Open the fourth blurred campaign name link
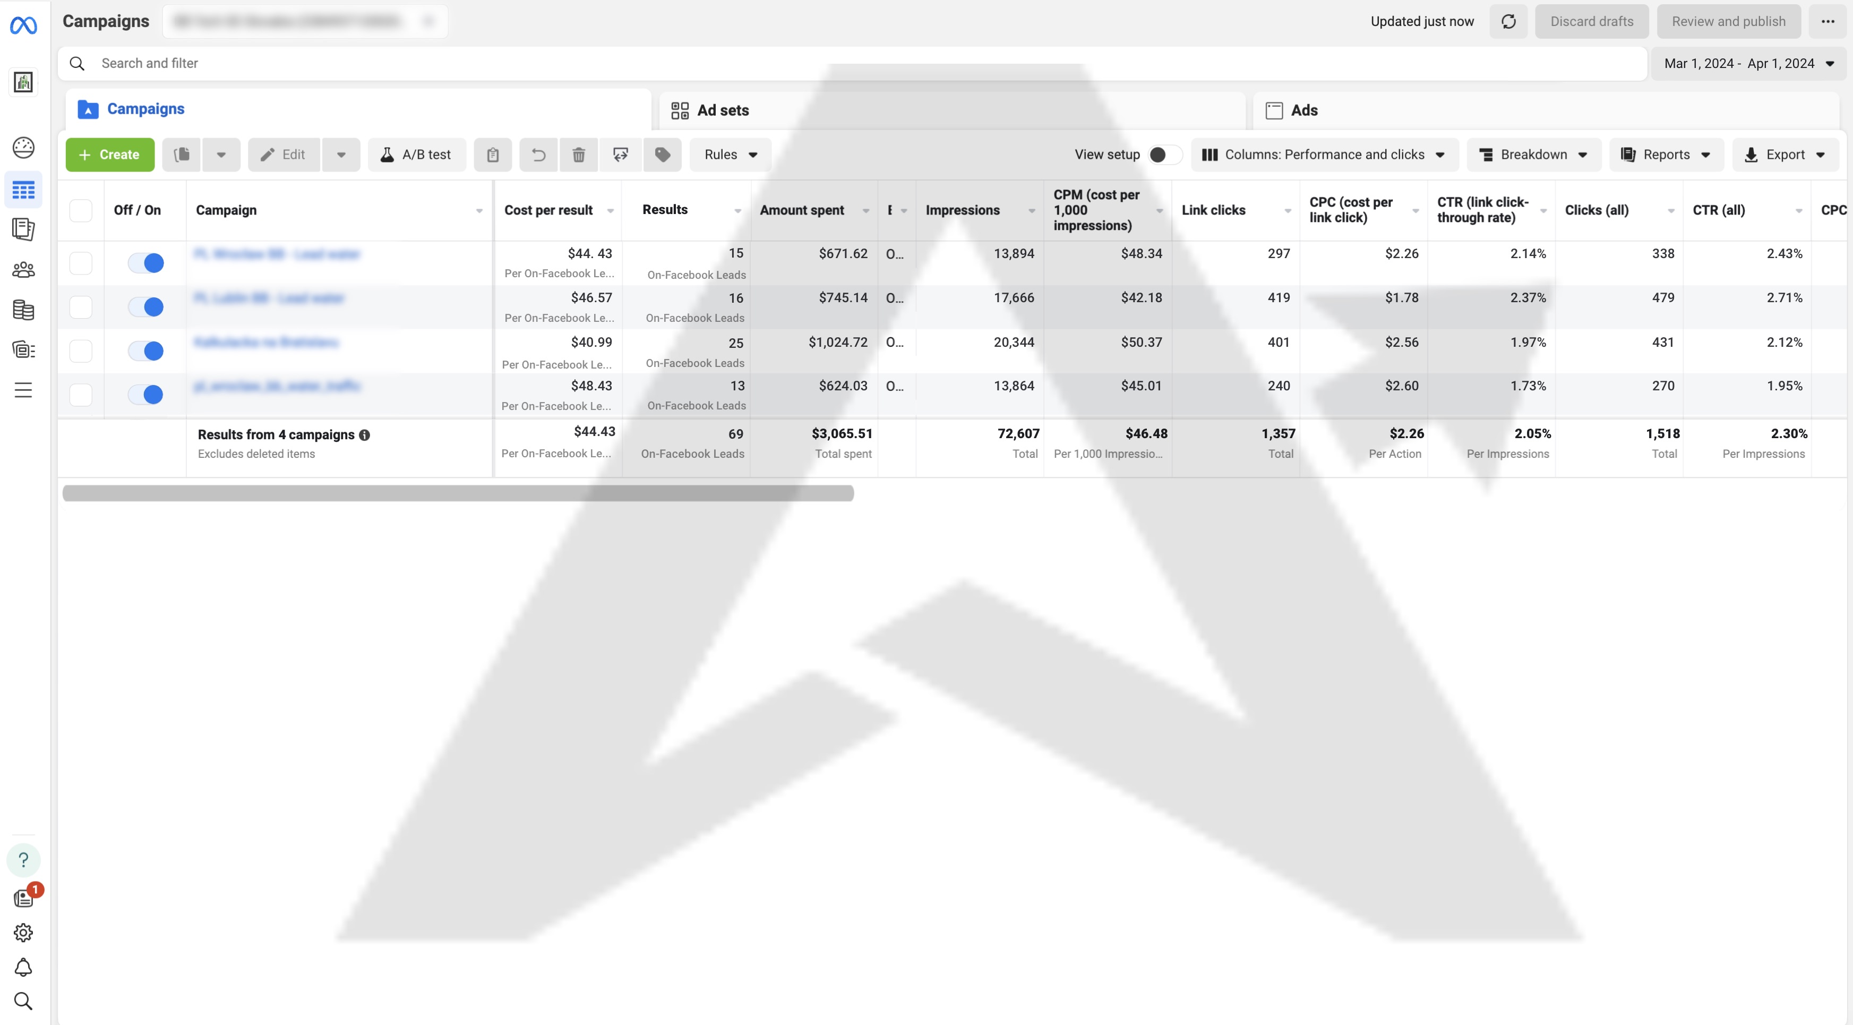Screen dimensions: 1853x1025 pos(277,386)
